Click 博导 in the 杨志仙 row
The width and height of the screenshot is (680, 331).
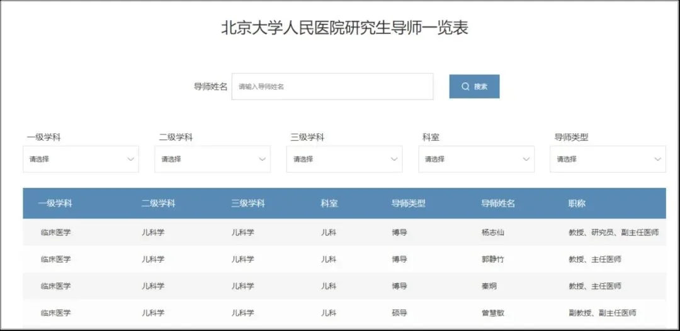(399, 232)
